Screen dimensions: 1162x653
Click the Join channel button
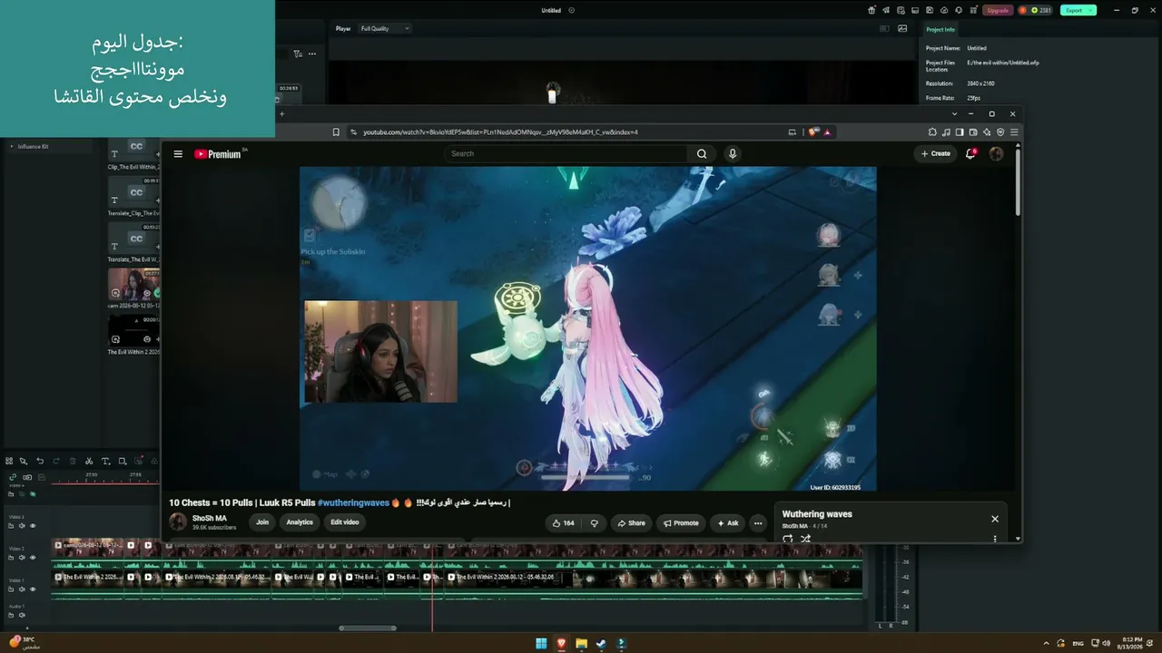262,522
